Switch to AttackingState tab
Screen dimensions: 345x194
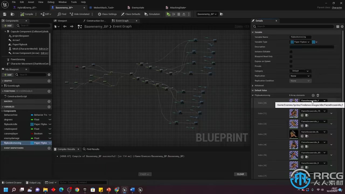point(178,8)
